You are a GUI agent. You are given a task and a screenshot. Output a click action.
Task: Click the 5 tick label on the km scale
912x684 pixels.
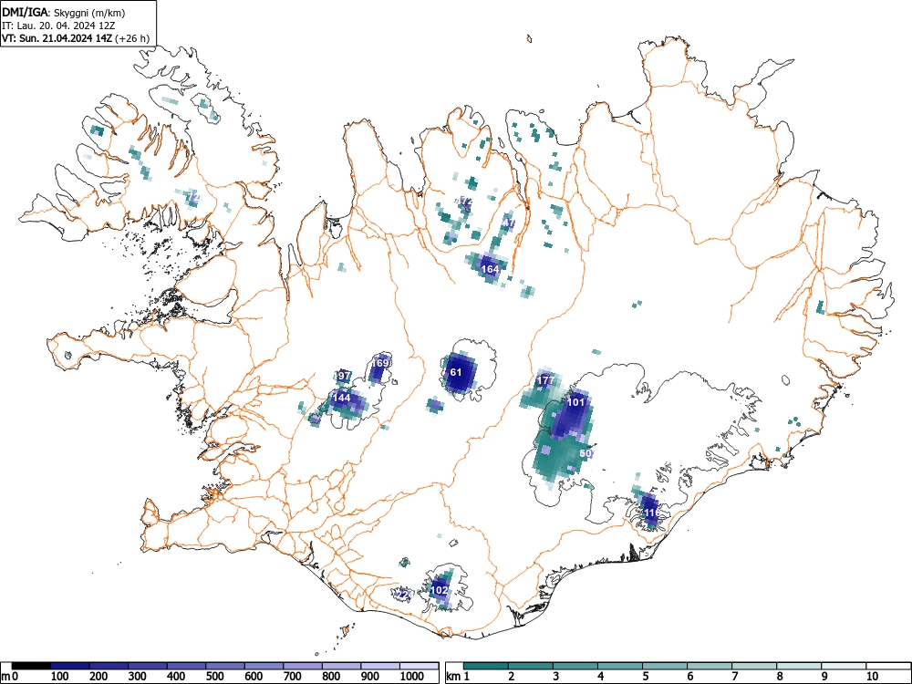pos(645,677)
